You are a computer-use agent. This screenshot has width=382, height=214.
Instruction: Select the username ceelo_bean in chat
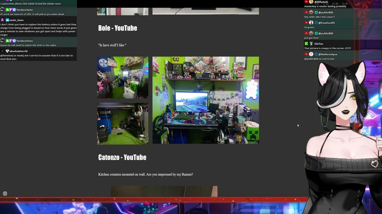pos(16,20)
